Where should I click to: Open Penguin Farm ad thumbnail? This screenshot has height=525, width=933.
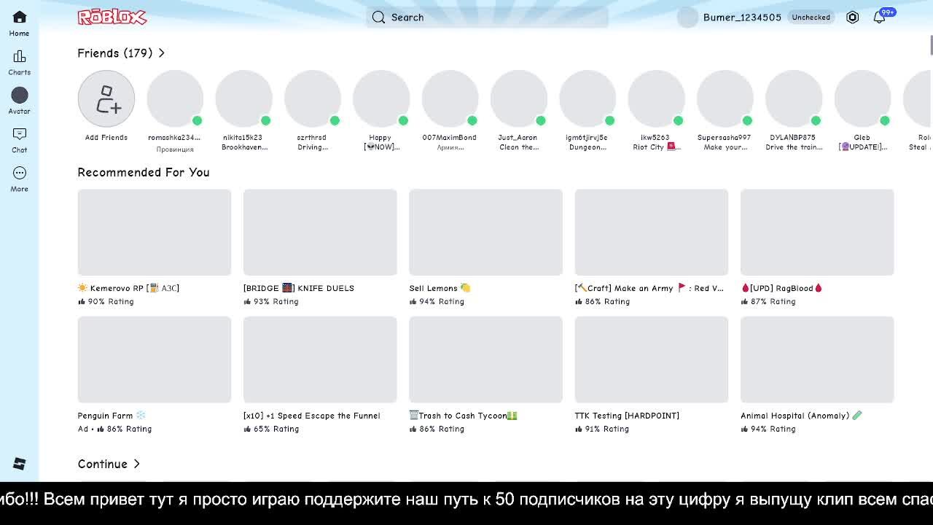155,359
